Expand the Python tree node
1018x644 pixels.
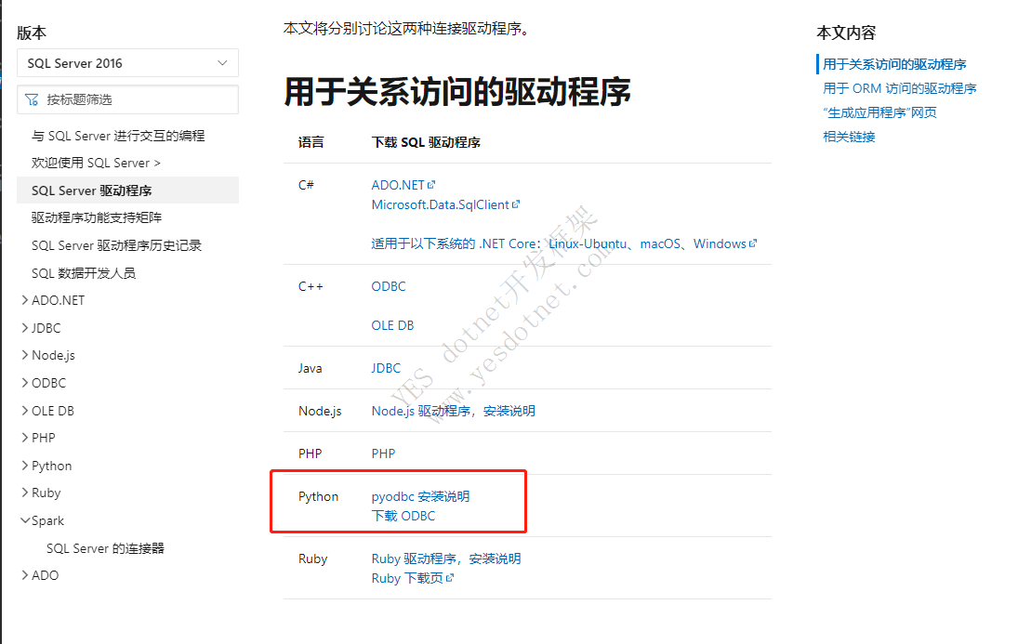click(x=25, y=466)
